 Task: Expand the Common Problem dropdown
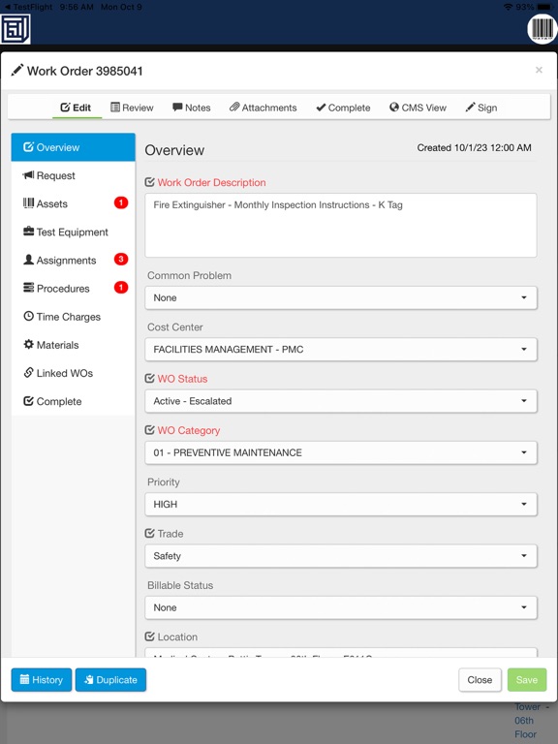tap(341, 298)
